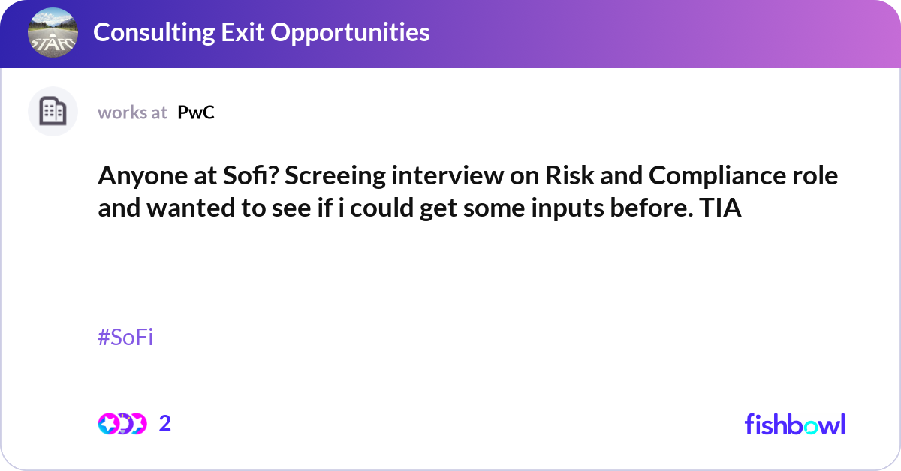Click the pink star like reaction icon
The width and height of the screenshot is (901, 471).
pos(110,424)
